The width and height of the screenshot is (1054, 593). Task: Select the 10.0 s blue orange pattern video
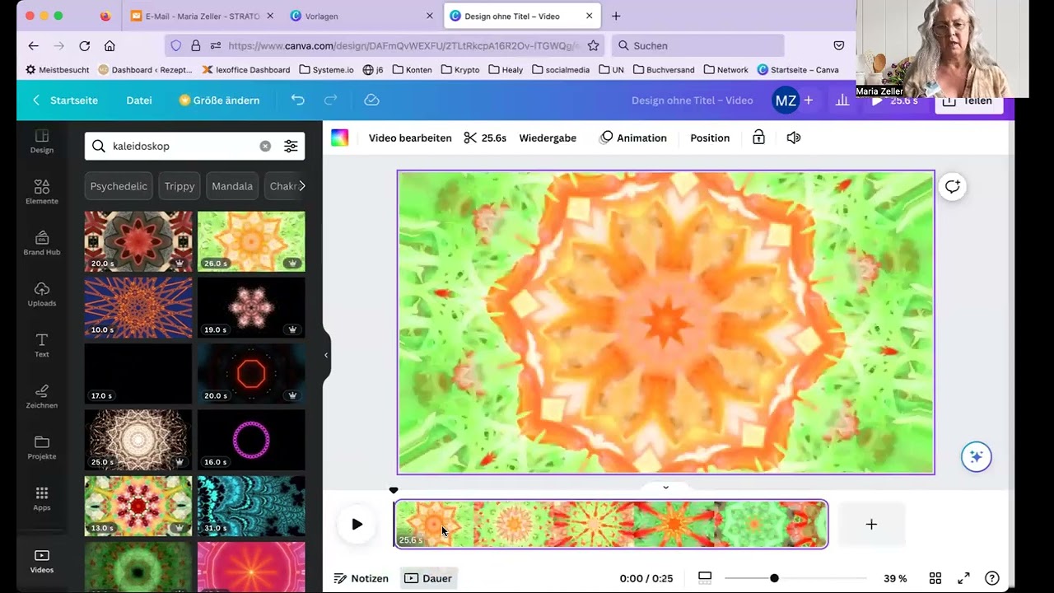[138, 307]
